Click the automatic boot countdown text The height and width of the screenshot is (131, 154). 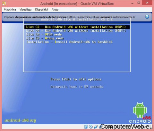tap(77, 87)
